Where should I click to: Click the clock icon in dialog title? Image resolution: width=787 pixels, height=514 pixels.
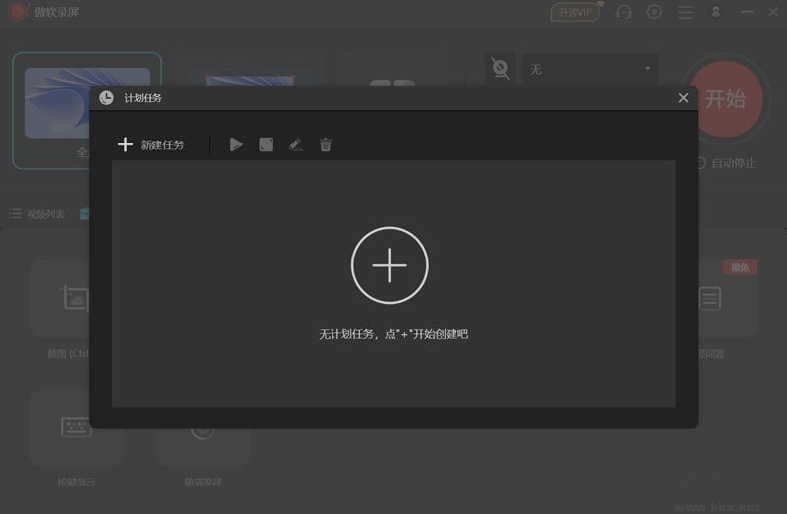tap(106, 97)
